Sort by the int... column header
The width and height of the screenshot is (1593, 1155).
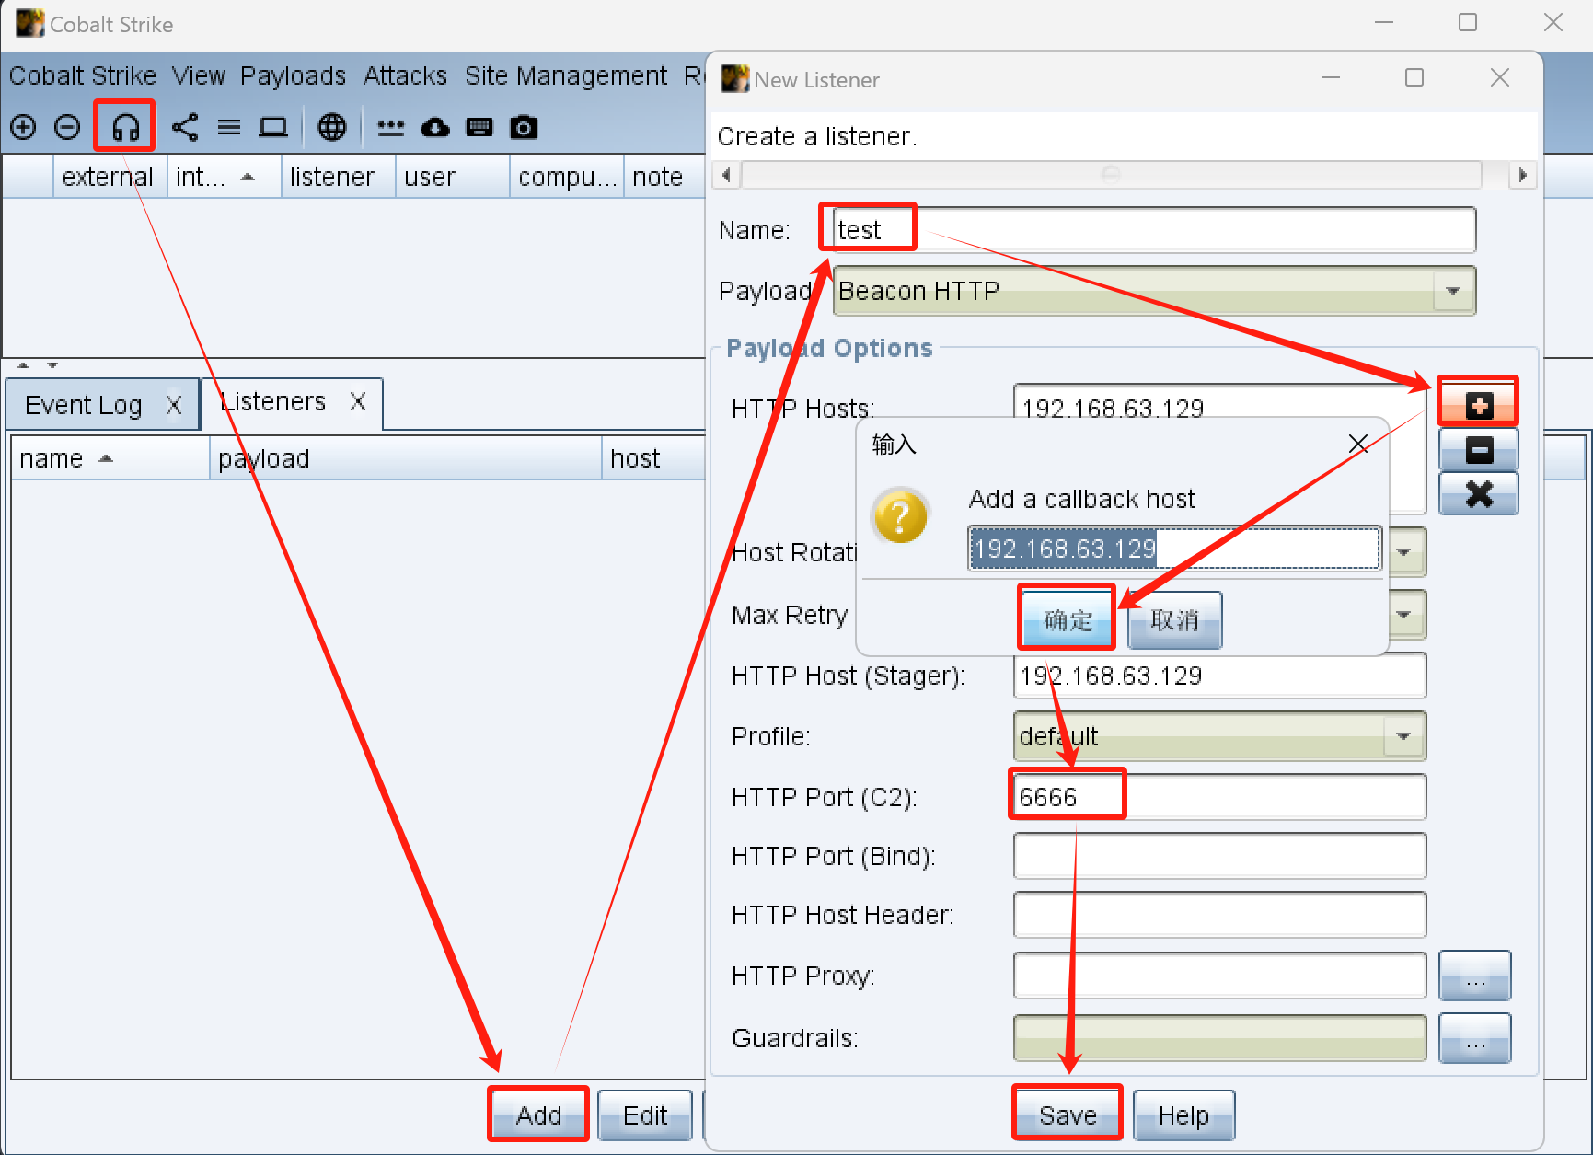[x=224, y=177]
